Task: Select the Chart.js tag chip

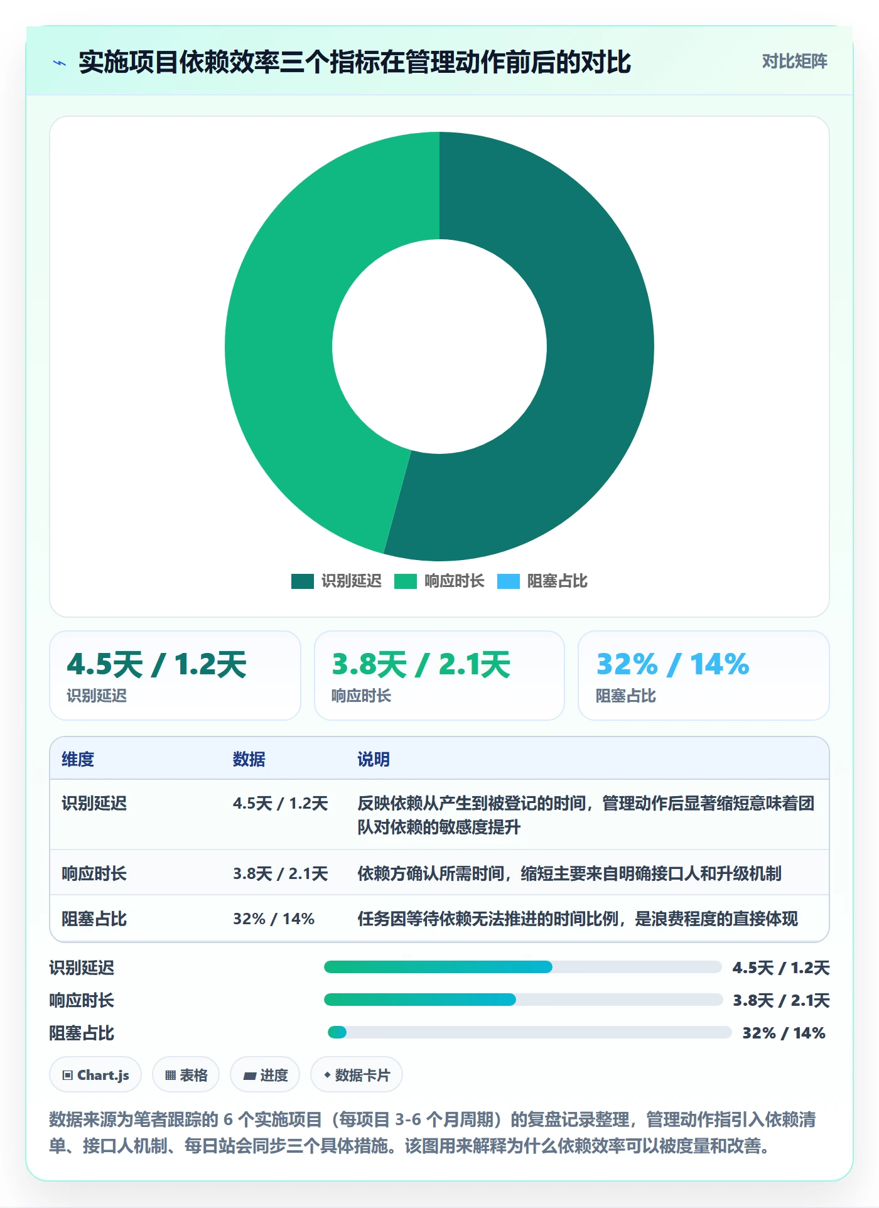Action: [95, 1075]
